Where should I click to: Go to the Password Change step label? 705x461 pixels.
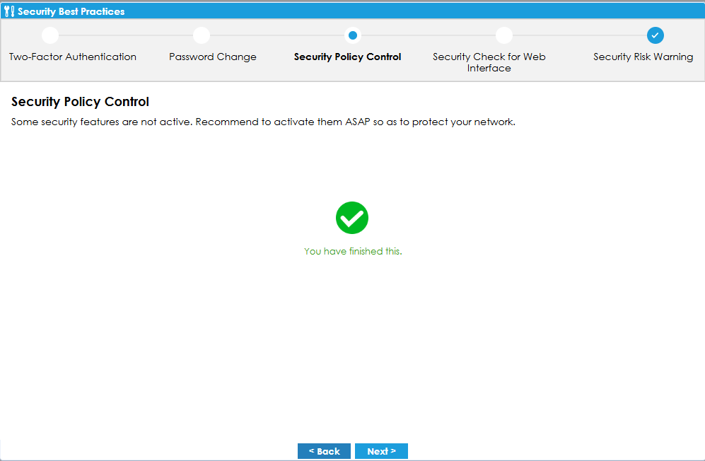(213, 57)
